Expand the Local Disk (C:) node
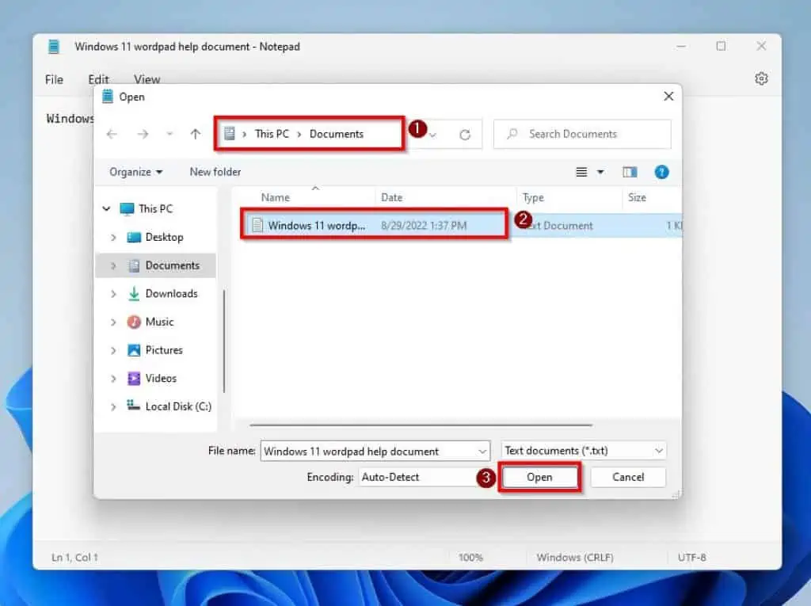The image size is (811, 606). pos(113,406)
